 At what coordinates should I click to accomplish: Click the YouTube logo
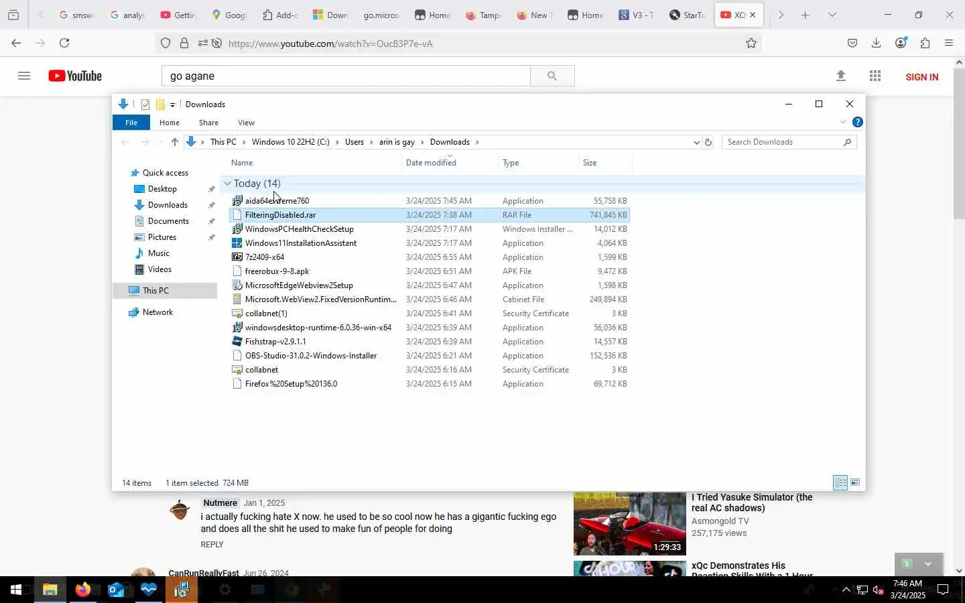(x=75, y=76)
